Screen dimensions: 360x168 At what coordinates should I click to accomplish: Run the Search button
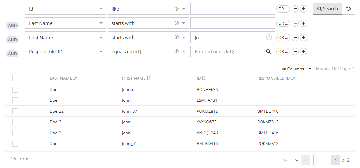[327, 9]
